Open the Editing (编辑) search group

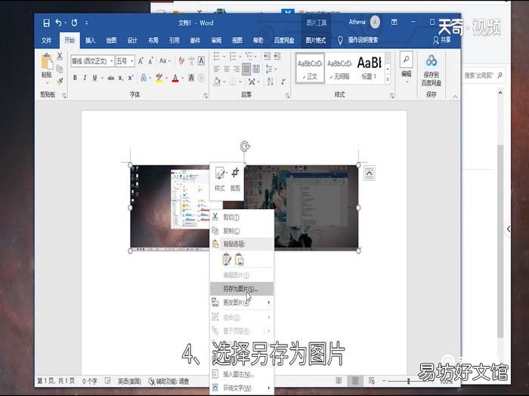tap(407, 66)
